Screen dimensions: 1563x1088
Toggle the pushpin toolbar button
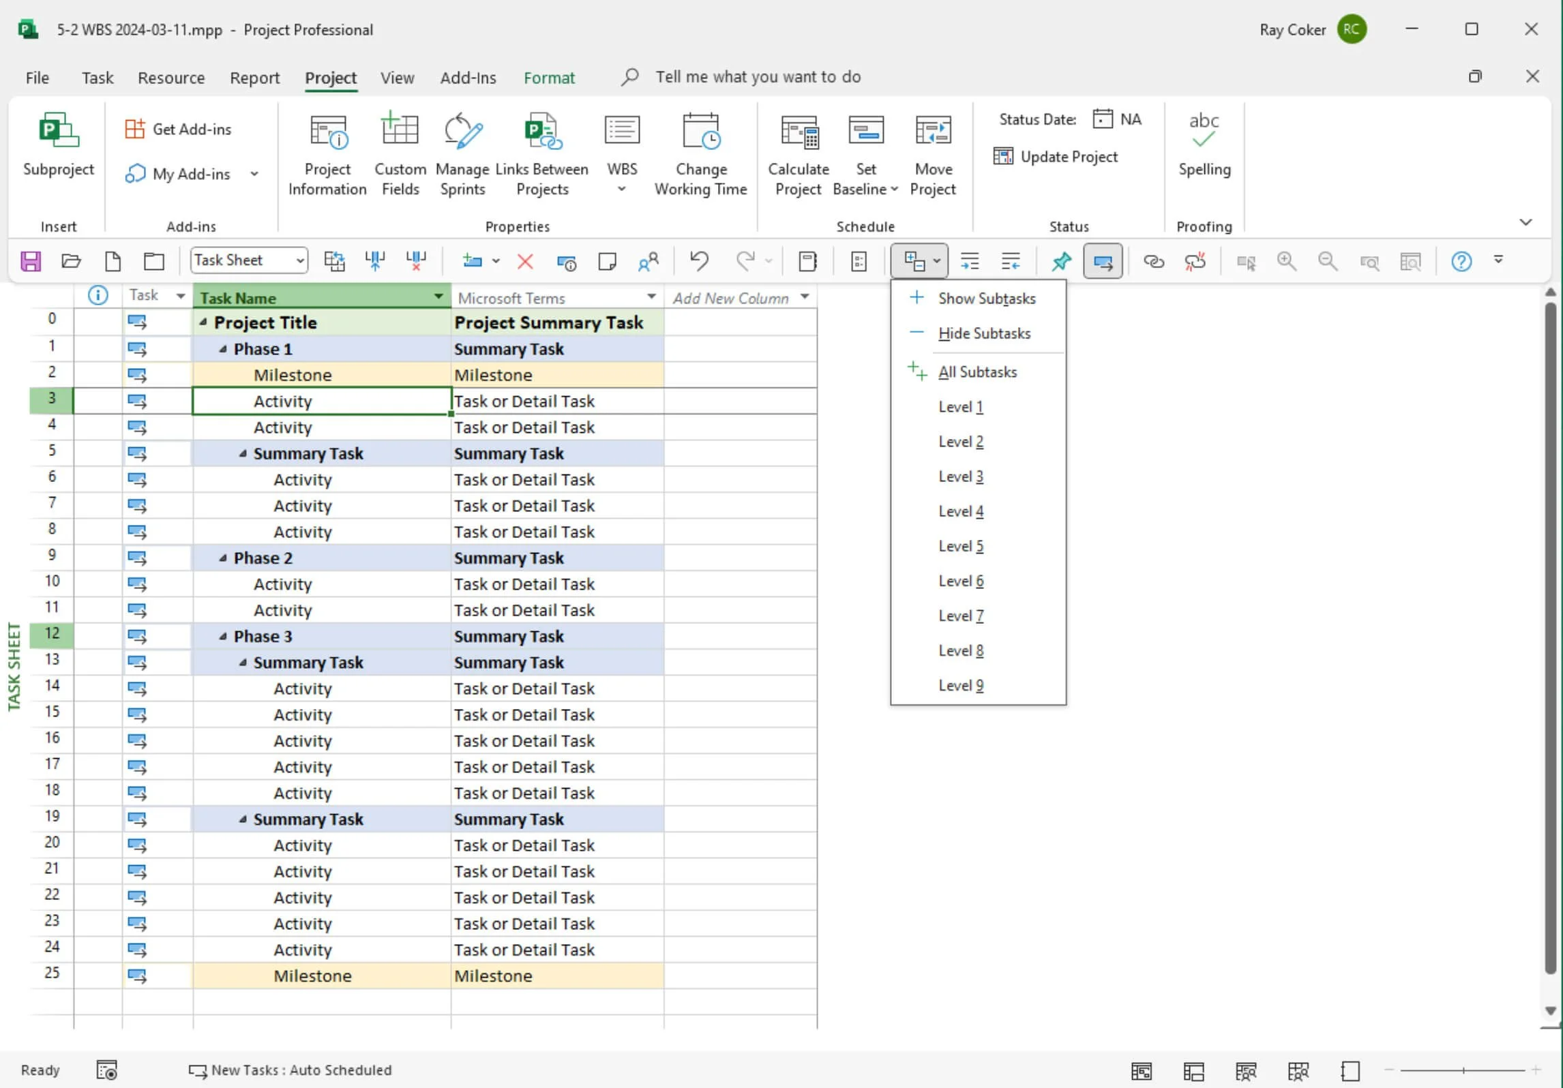(x=1061, y=261)
